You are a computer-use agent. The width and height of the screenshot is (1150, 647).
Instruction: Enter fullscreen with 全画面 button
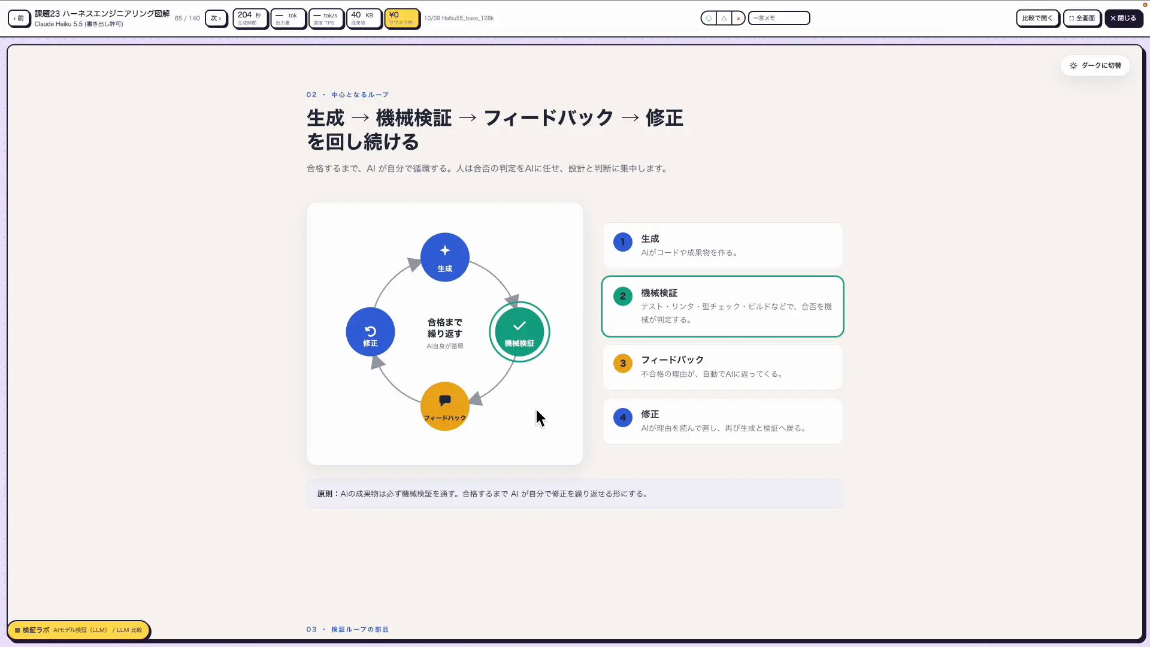[1082, 18]
